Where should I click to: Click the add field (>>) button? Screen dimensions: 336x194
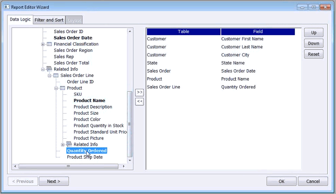pyautogui.click(x=140, y=92)
